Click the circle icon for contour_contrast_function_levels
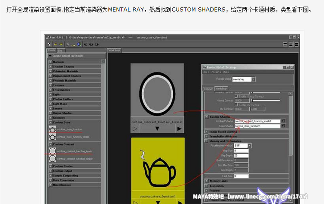 click(52, 151)
